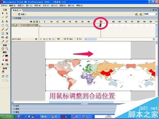
Task: Select the Fill Transform tool
Action: (7, 33)
